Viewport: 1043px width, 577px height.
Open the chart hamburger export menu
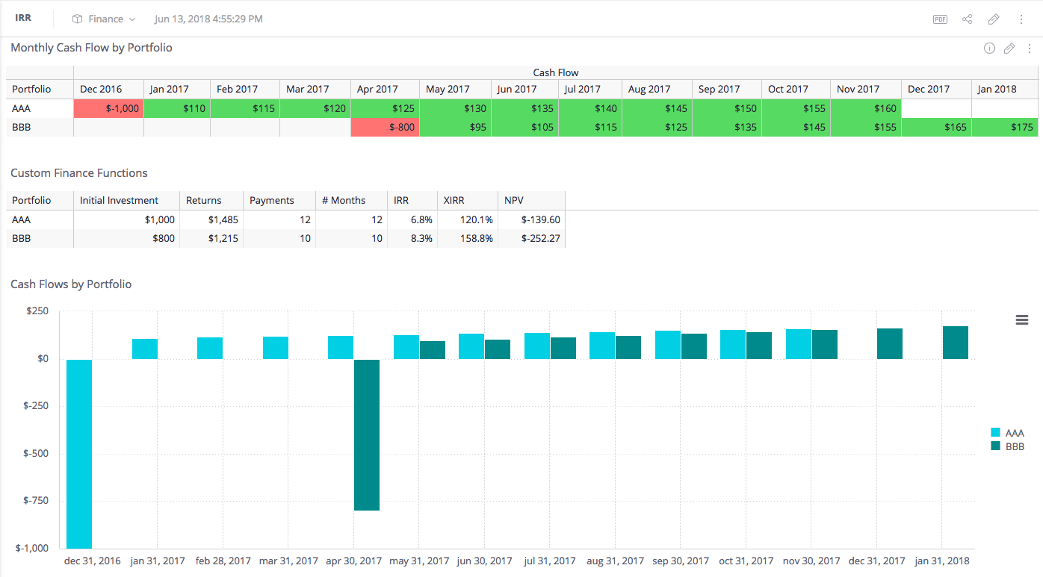(1022, 320)
